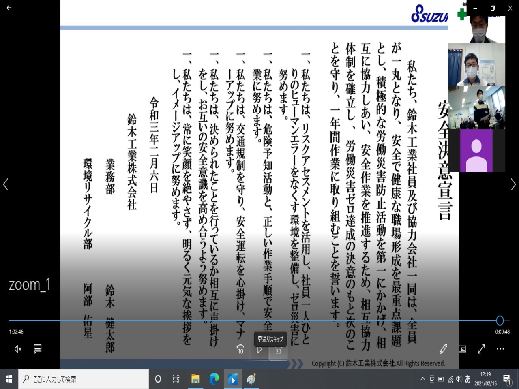The height and width of the screenshot is (389, 519).
Task: Switch to mini view playback
Action: (x=462, y=349)
